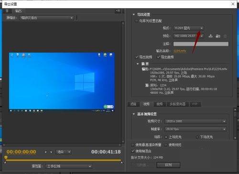This screenshot has height=174, width=239.
Task: Click the 队列 queue button
Action: coord(168,165)
